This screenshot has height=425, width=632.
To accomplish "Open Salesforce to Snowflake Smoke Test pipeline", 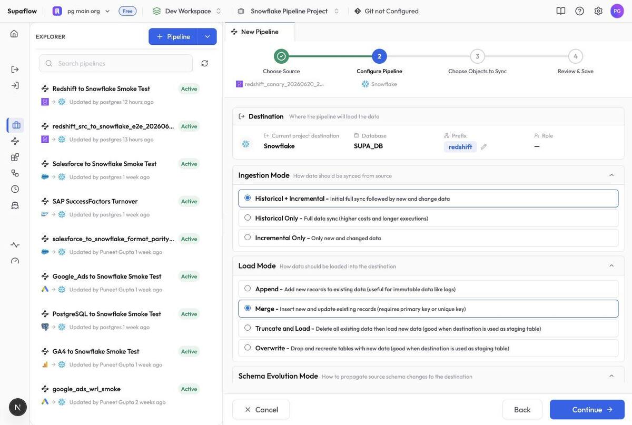I will pos(104,164).
